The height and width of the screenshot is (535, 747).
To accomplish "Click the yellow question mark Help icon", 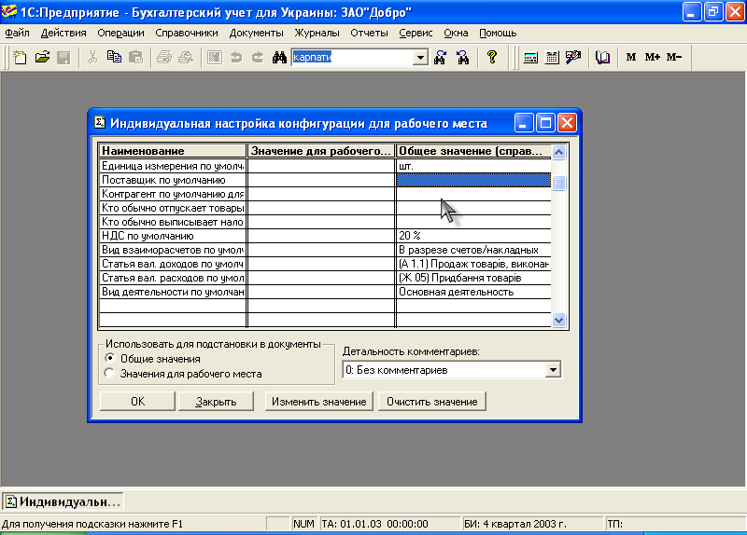I will (x=492, y=58).
